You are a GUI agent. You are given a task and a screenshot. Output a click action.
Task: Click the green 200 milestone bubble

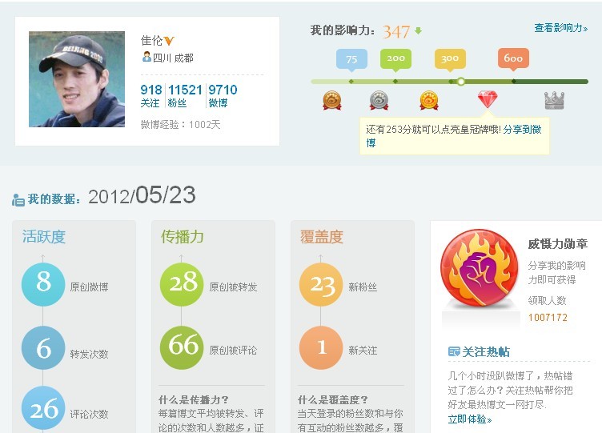395,59
